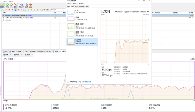Click the green down-arrow toolbar icon
This screenshot has width=195, height=112.
pyautogui.click(x=6, y=10)
